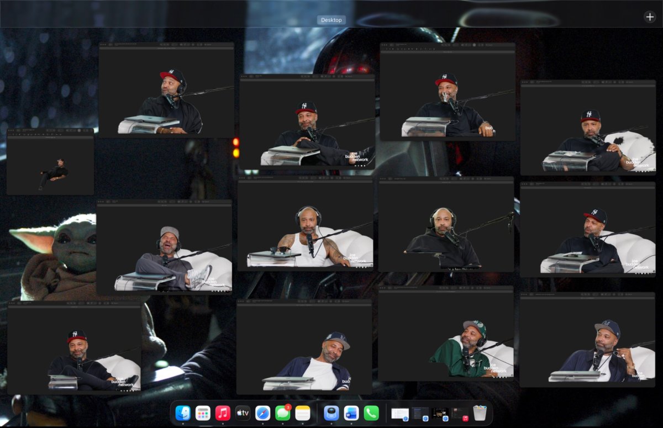Select the small window with tiny seated figure

point(50,161)
